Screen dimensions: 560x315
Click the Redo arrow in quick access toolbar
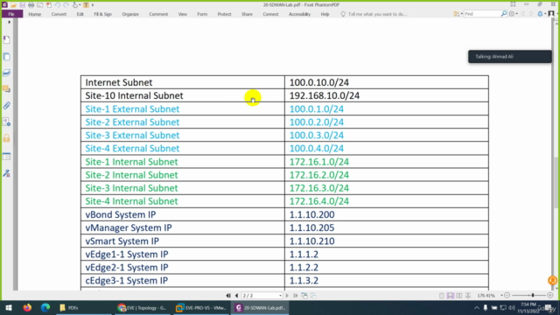[66, 5]
